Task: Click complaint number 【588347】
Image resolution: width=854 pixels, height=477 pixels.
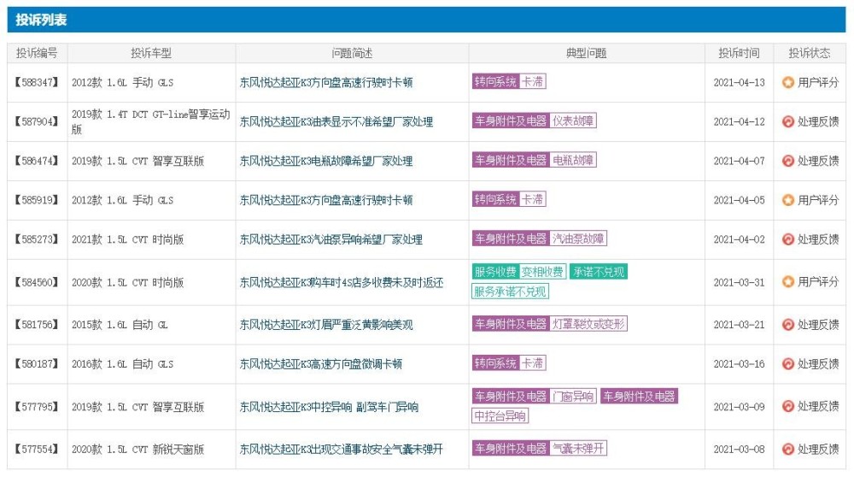Action: pos(36,82)
